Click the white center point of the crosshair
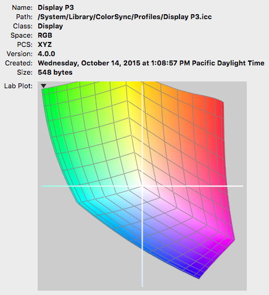This screenshot has width=269, height=295. click(142, 186)
